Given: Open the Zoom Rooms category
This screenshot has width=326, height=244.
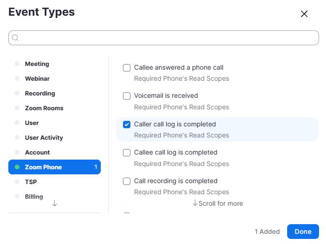Looking at the screenshot, I should coord(44,108).
